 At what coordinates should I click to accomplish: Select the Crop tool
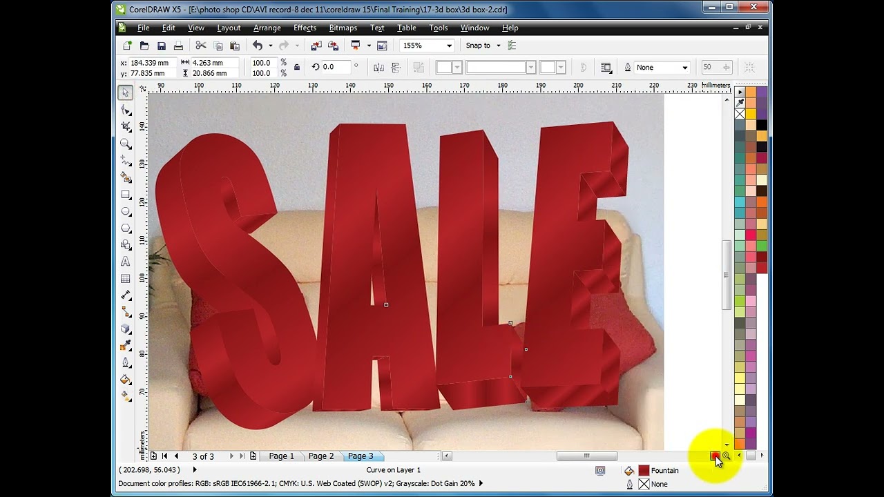pyautogui.click(x=125, y=127)
